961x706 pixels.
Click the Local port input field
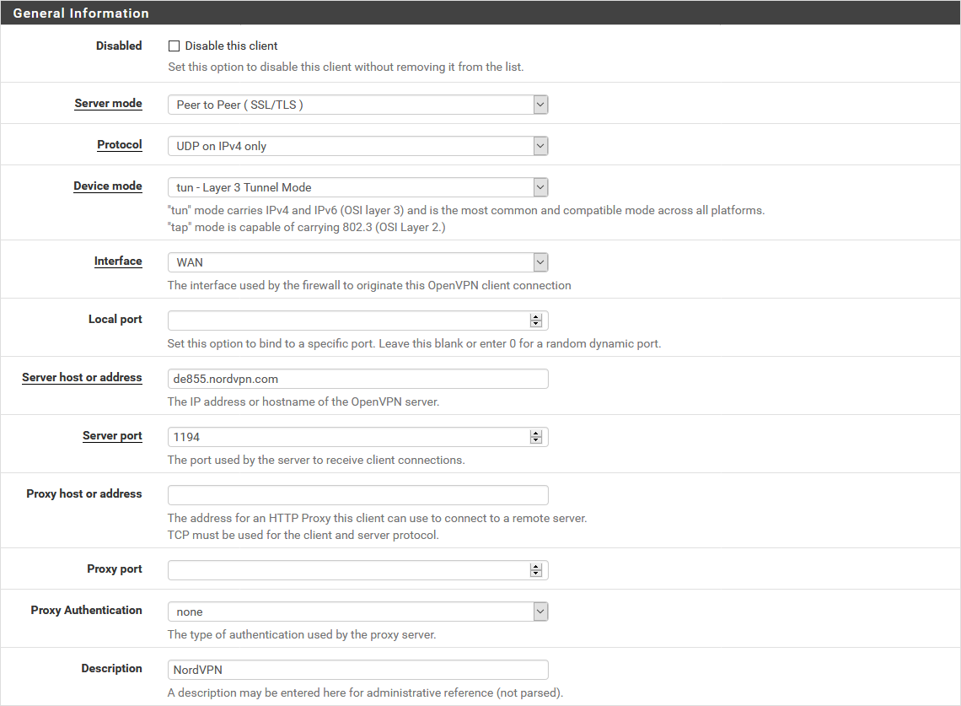click(x=347, y=321)
